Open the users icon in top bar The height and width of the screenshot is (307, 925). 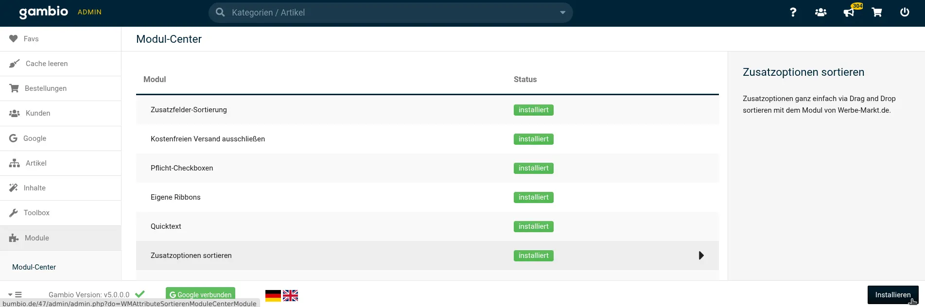(x=820, y=12)
